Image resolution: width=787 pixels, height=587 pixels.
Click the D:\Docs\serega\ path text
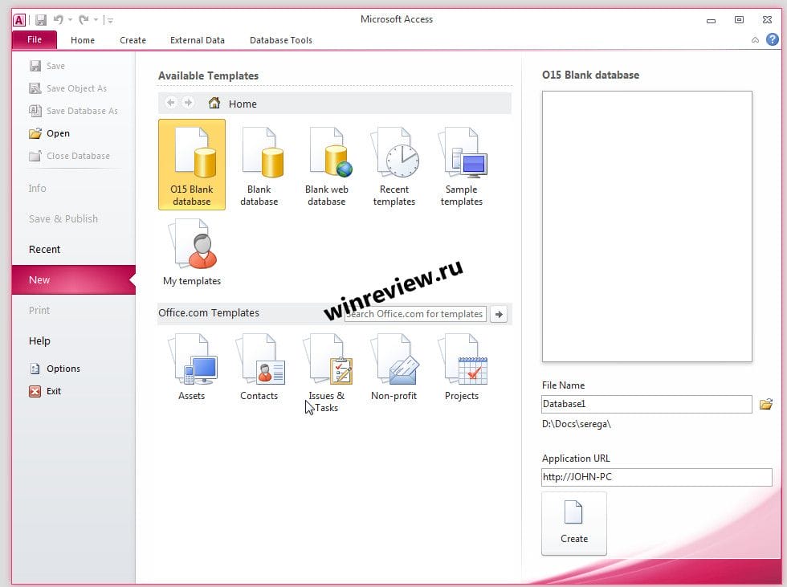(x=577, y=425)
